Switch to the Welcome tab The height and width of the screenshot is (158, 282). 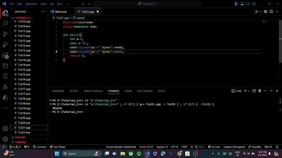click(x=61, y=12)
